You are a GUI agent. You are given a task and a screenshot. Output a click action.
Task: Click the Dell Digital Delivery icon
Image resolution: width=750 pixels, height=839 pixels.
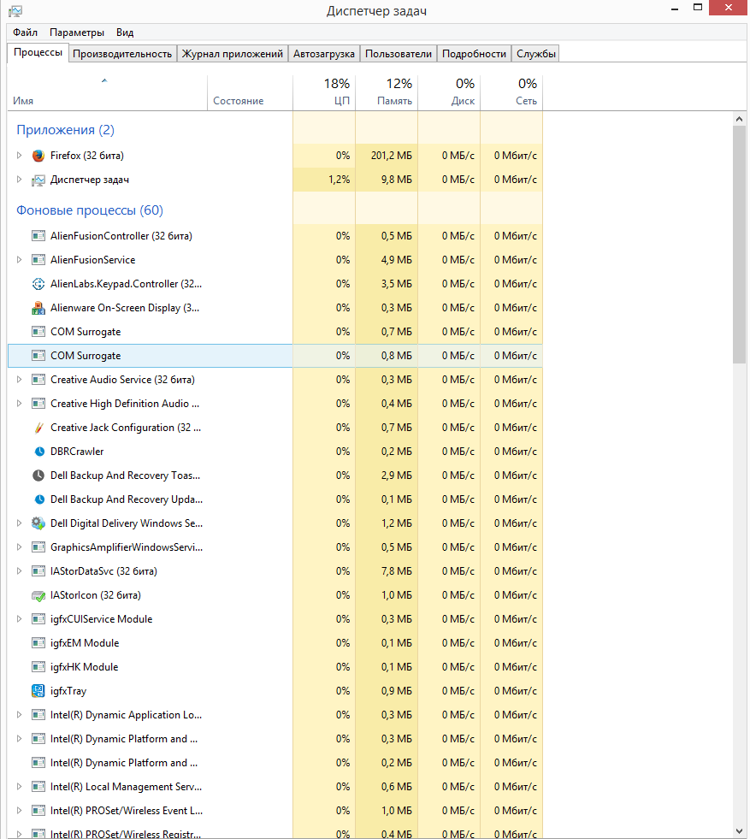[38, 523]
